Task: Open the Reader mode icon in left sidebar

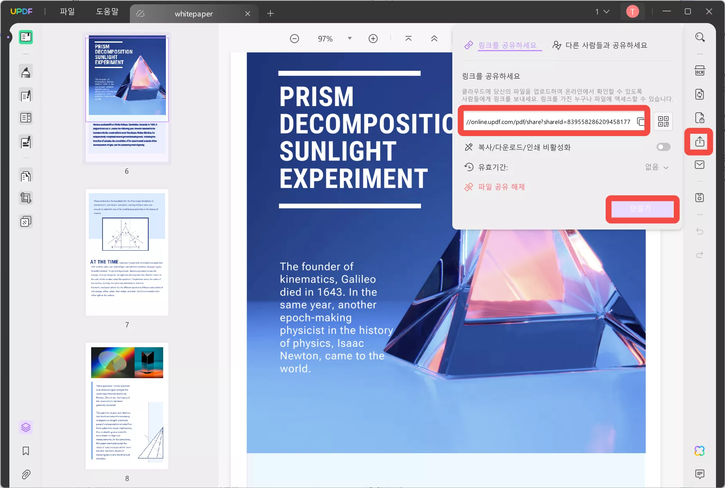Action: [26, 37]
